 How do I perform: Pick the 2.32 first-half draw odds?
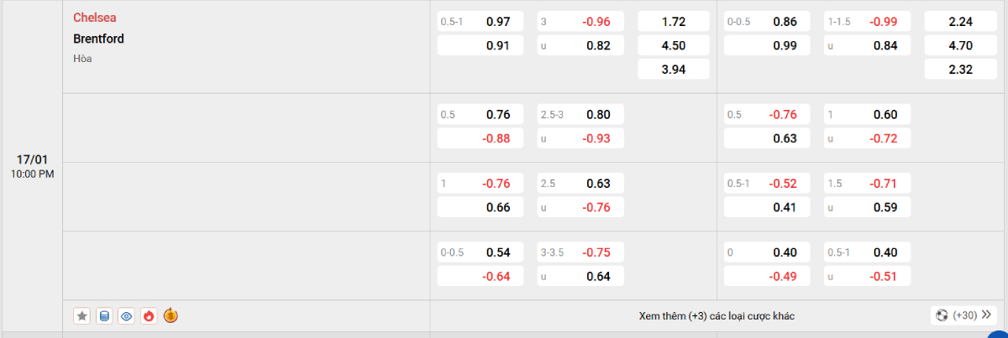[x=959, y=70]
